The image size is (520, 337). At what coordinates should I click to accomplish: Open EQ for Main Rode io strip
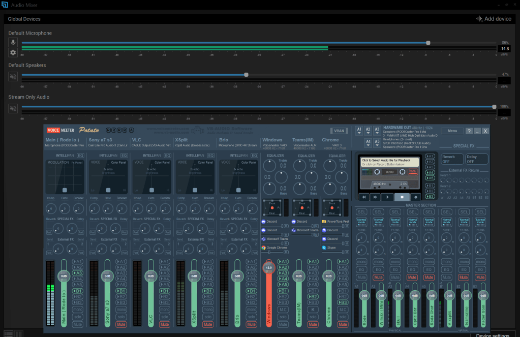click(x=81, y=155)
